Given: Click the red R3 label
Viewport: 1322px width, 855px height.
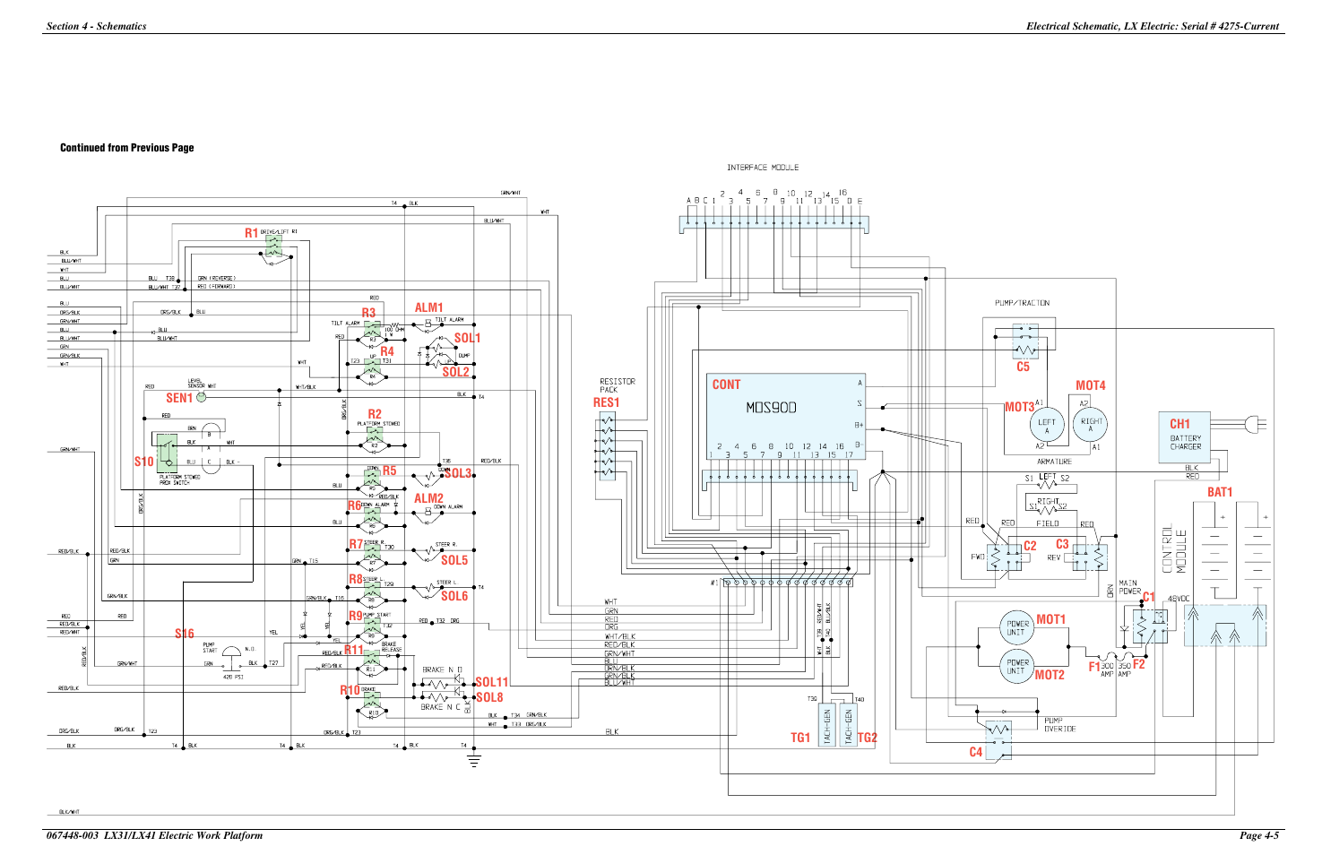Looking at the screenshot, I should tap(368, 313).
